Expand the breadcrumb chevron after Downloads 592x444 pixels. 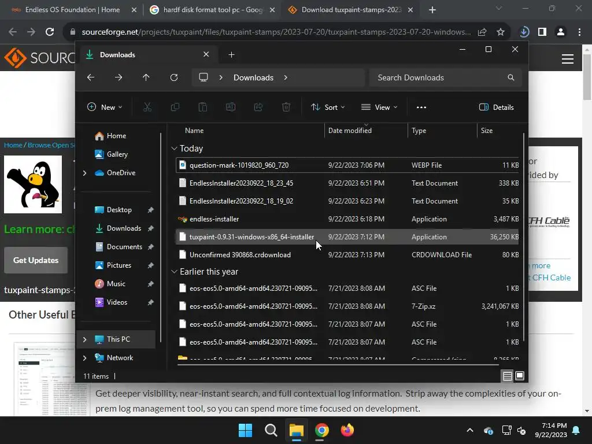(286, 77)
